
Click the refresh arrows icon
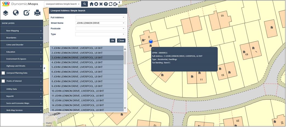110,4
